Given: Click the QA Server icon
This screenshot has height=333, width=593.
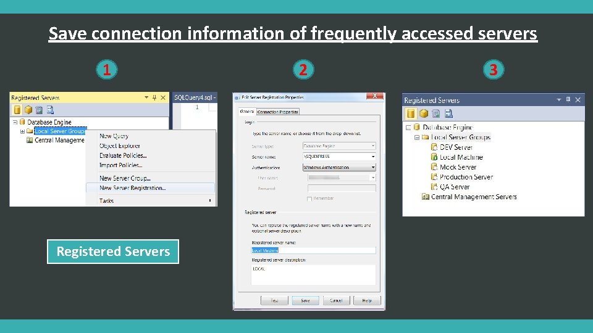Looking at the screenshot, I should (x=434, y=186).
